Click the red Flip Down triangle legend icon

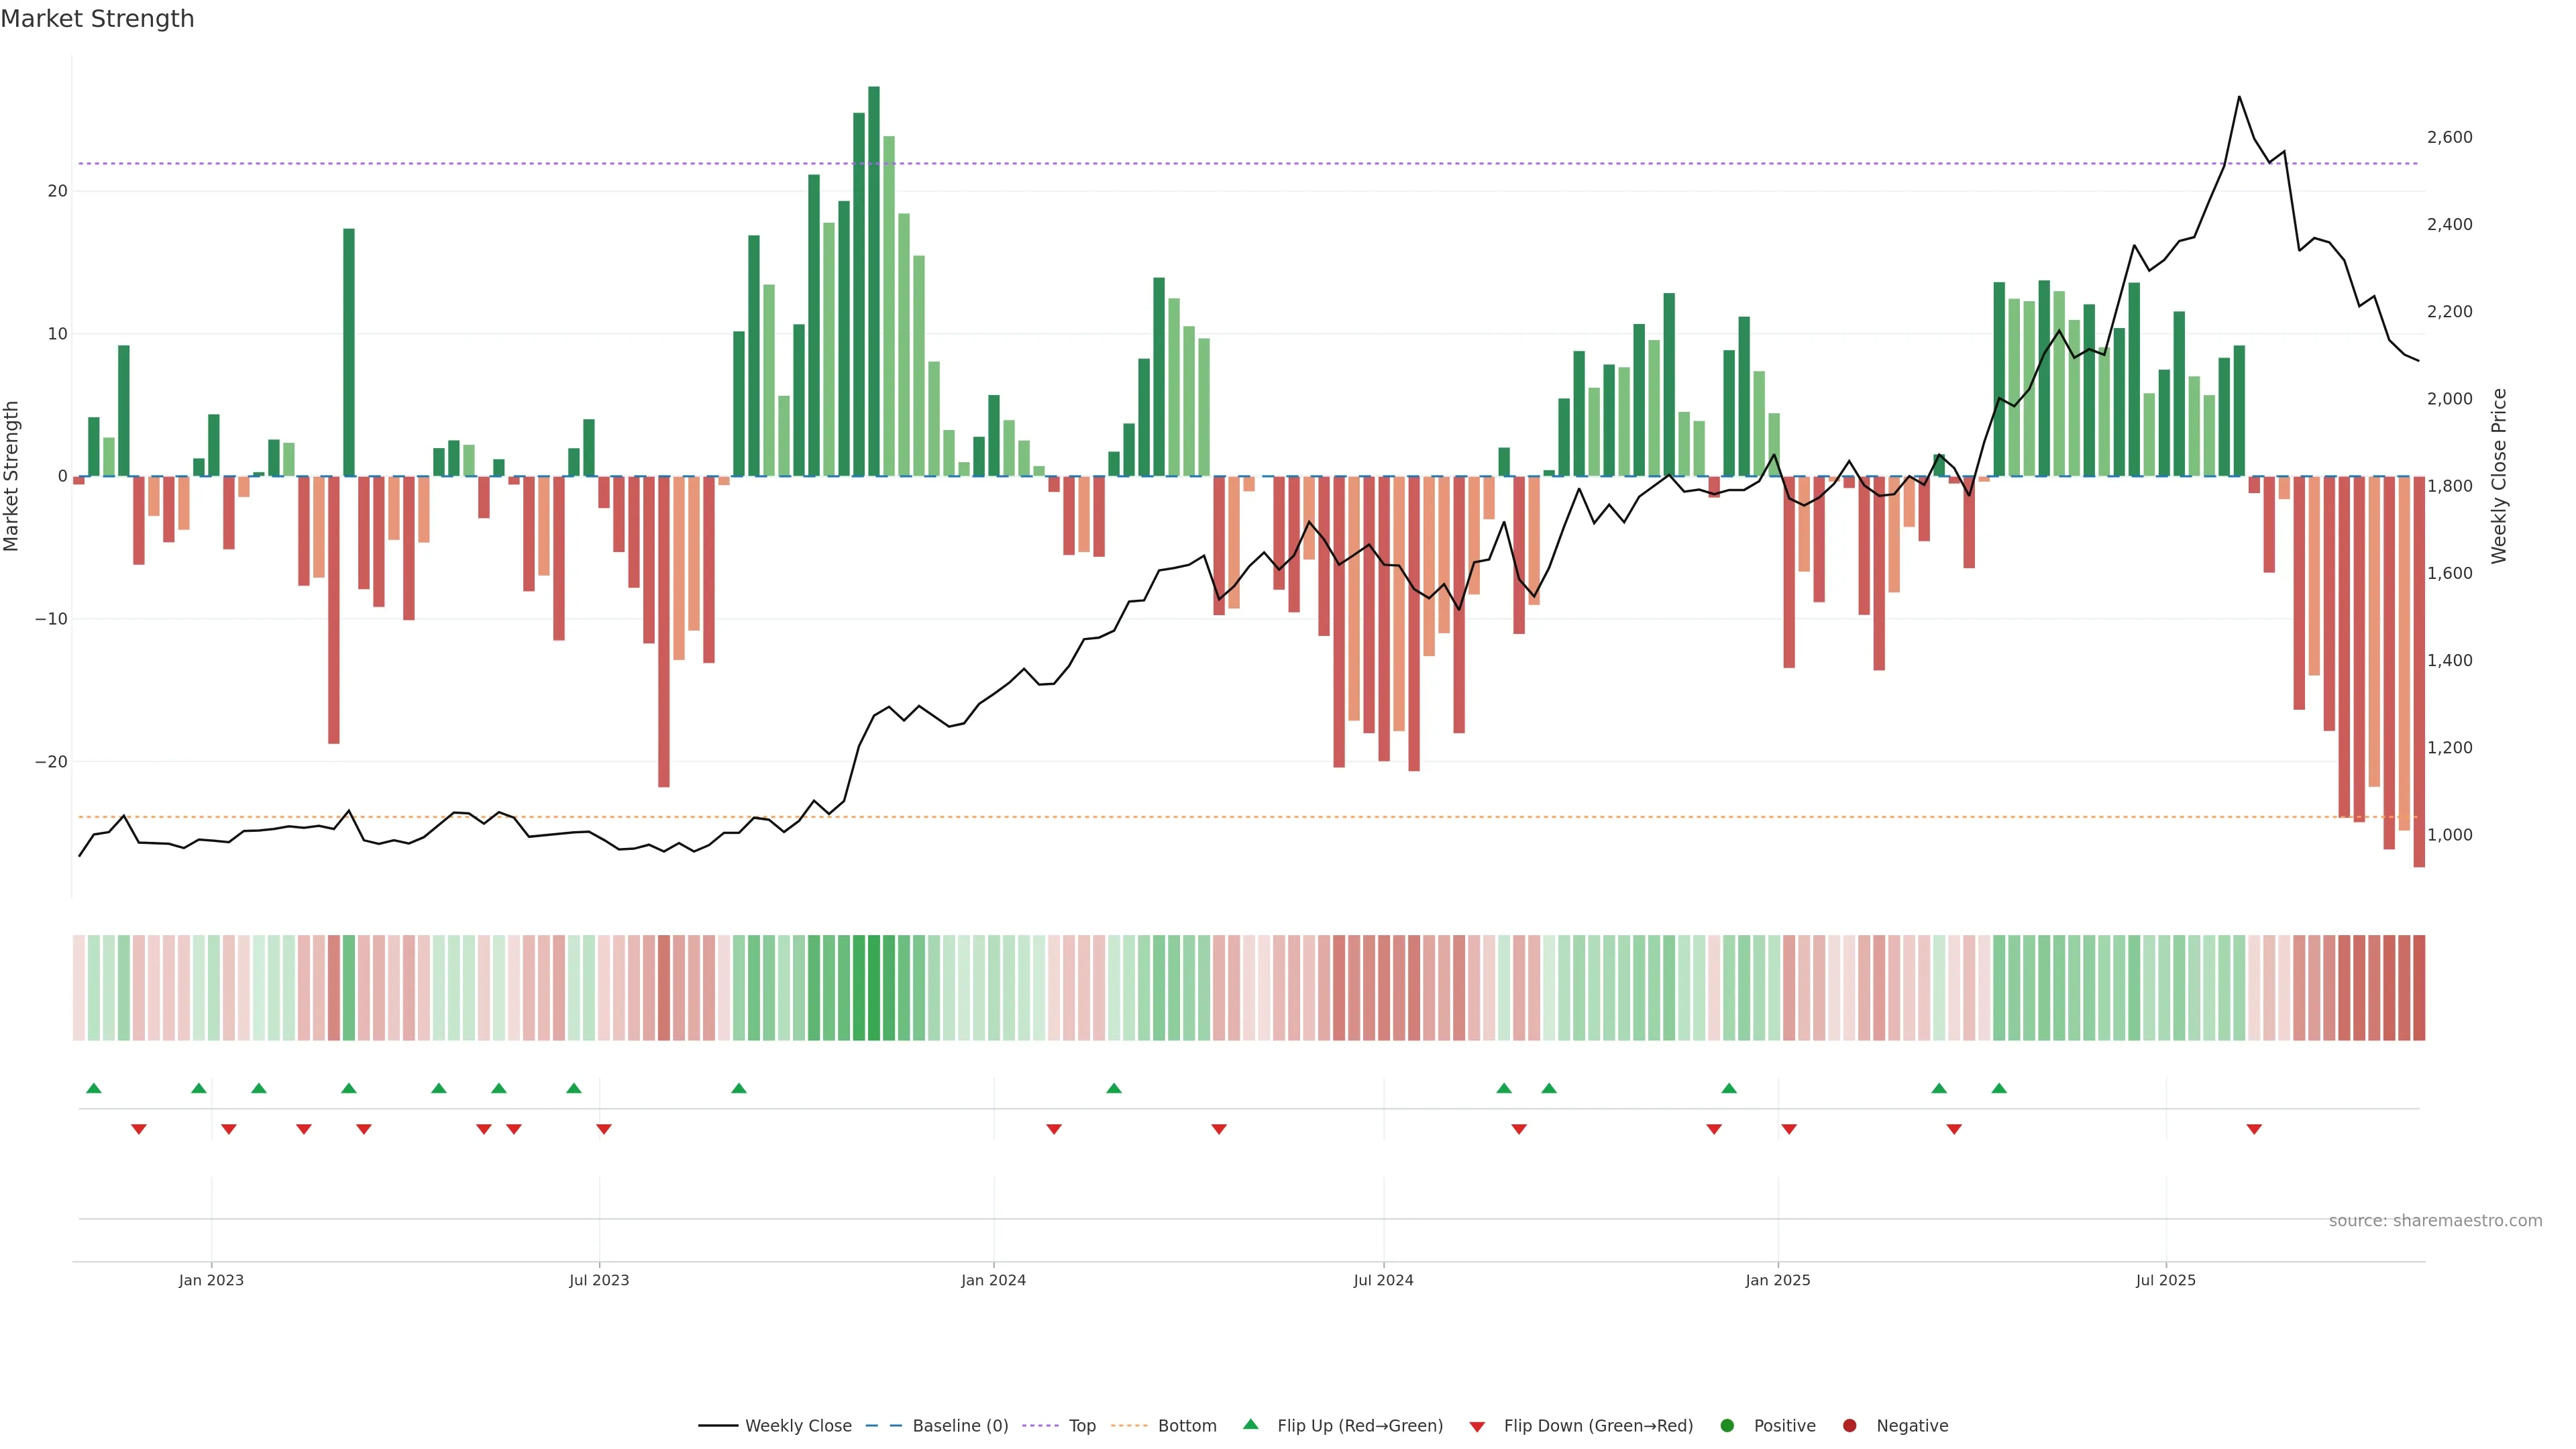(x=1477, y=1426)
